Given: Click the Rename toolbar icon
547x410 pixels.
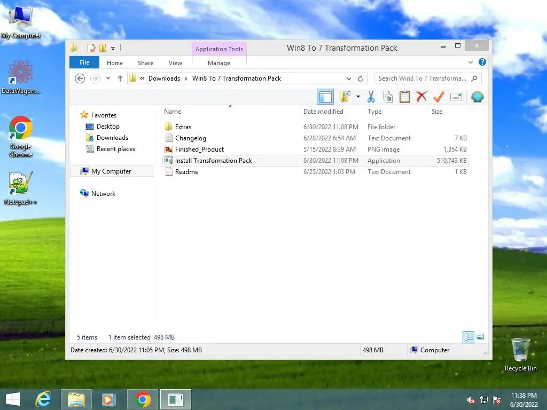Looking at the screenshot, I should click(456, 97).
